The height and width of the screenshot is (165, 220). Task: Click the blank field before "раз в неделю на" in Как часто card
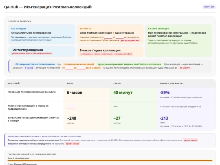pyautogui.click(x=119, y=37)
